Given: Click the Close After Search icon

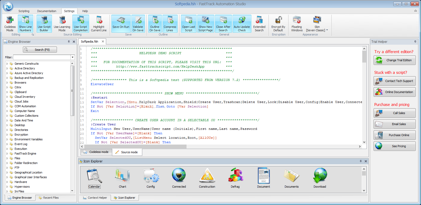Looking at the screenshot, I should pyautogui.click(x=223, y=20).
